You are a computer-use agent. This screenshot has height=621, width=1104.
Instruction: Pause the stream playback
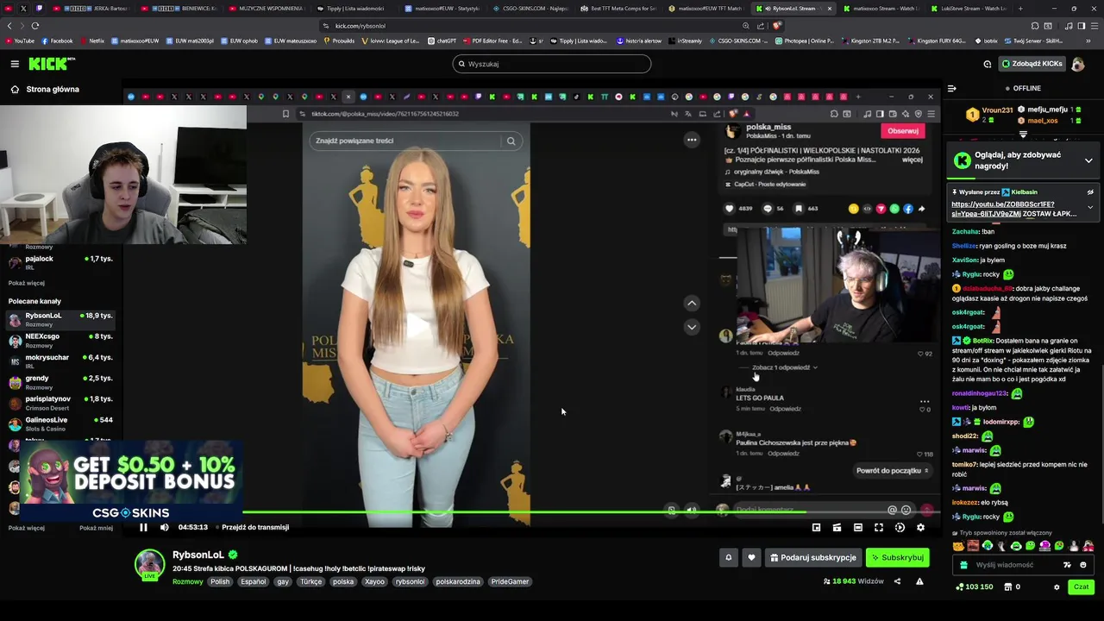coord(143,527)
